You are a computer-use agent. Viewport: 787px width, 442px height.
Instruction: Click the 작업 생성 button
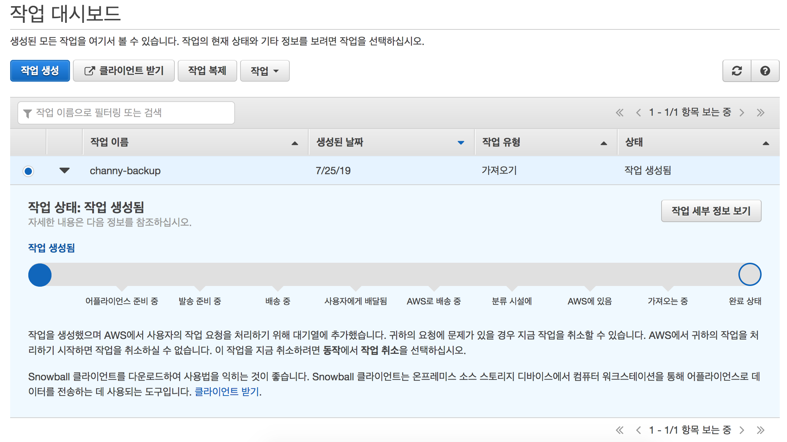[x=40, y=71]
